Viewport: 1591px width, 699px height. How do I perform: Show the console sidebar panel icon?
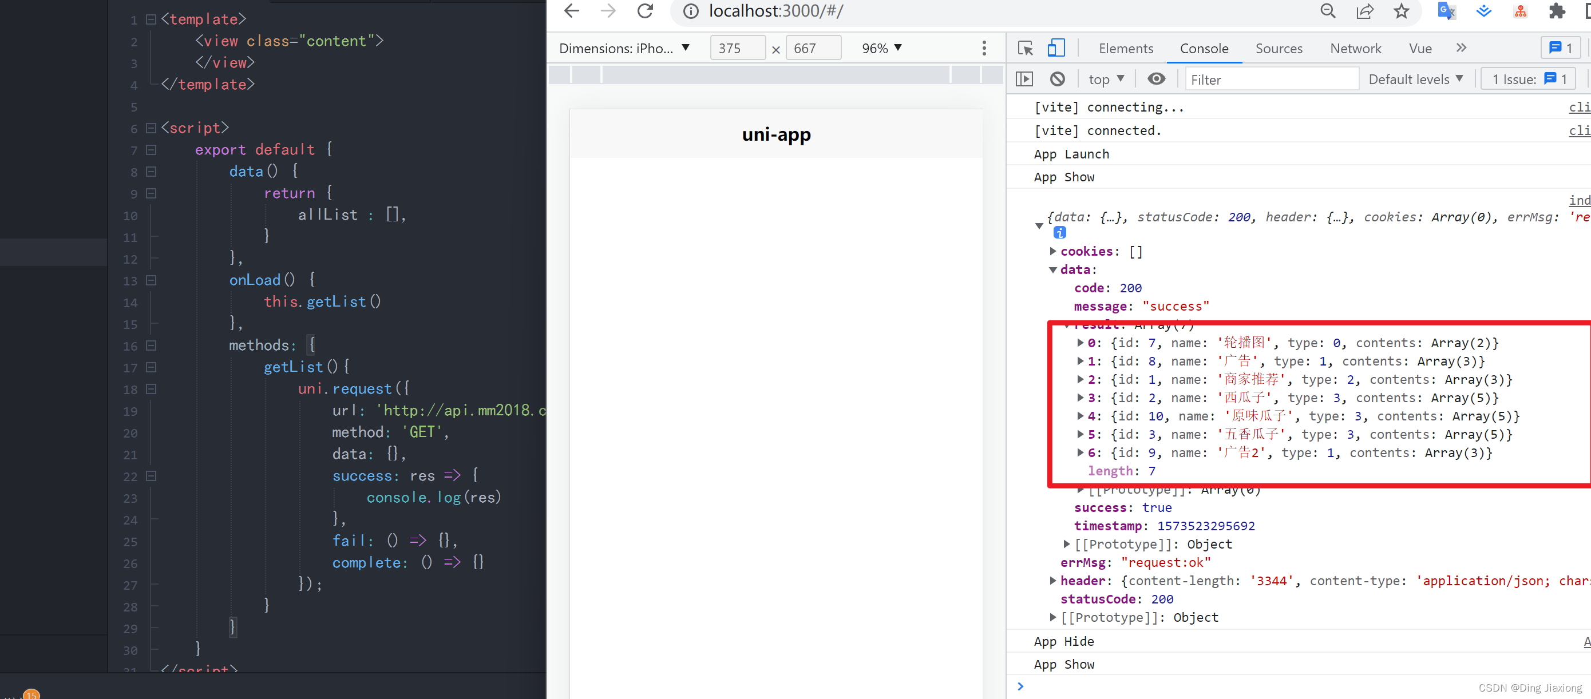[1024, 79]
